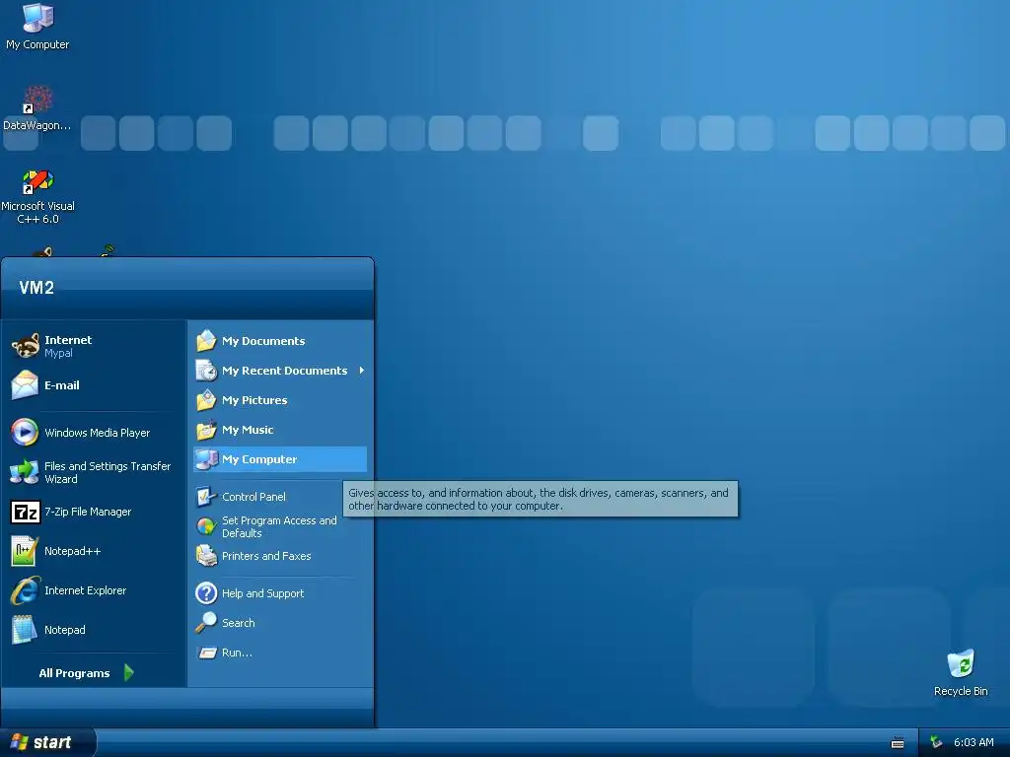Open My Documents folder

click(x=280, y=340)
